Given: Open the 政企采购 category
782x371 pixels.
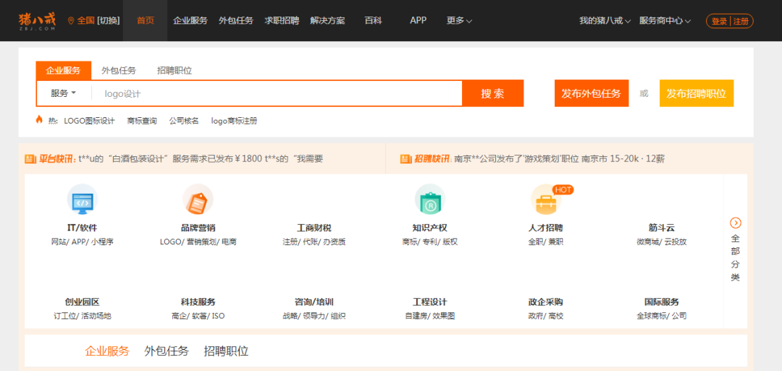Looking at the screenshot, I should [546, 302].
